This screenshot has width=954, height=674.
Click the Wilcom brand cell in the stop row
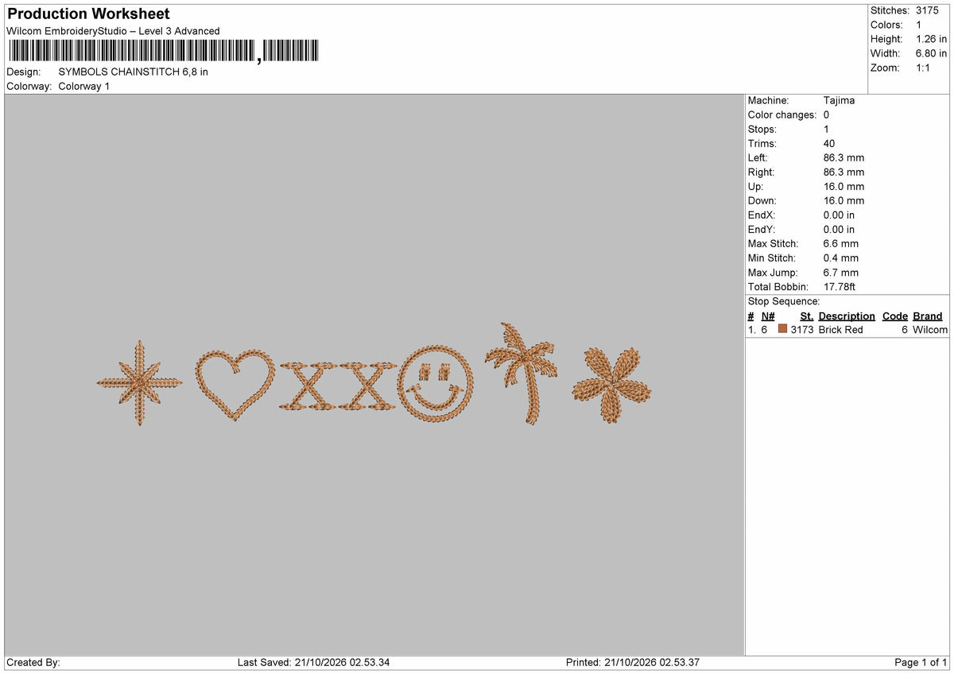930,329
